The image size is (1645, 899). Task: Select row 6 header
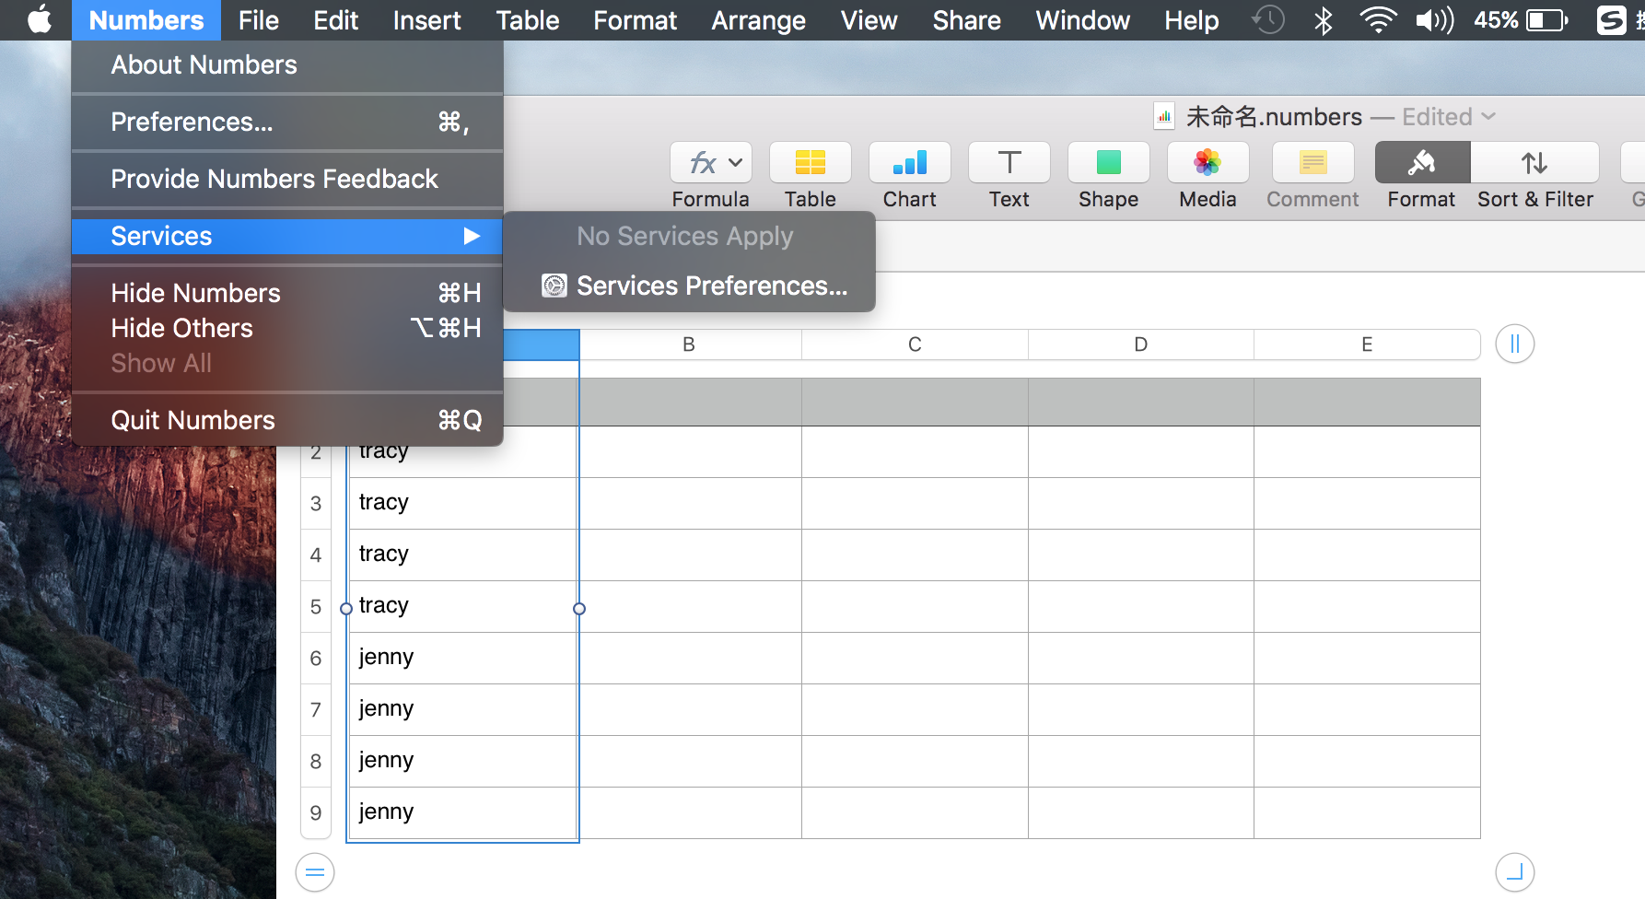click(316, 658)
